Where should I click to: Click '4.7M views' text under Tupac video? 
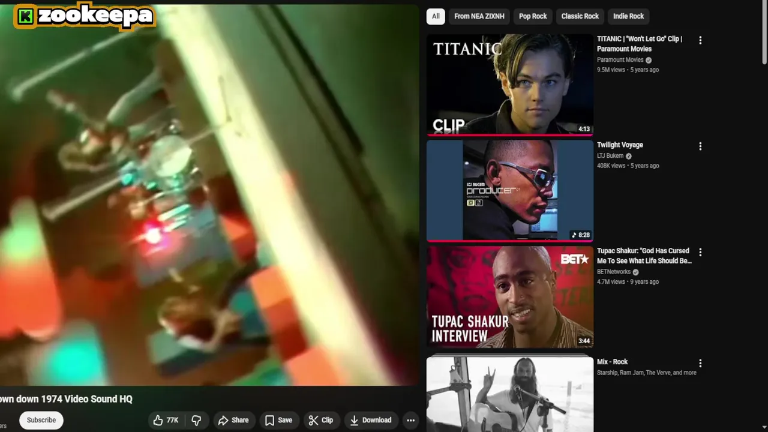click(611, 281)
